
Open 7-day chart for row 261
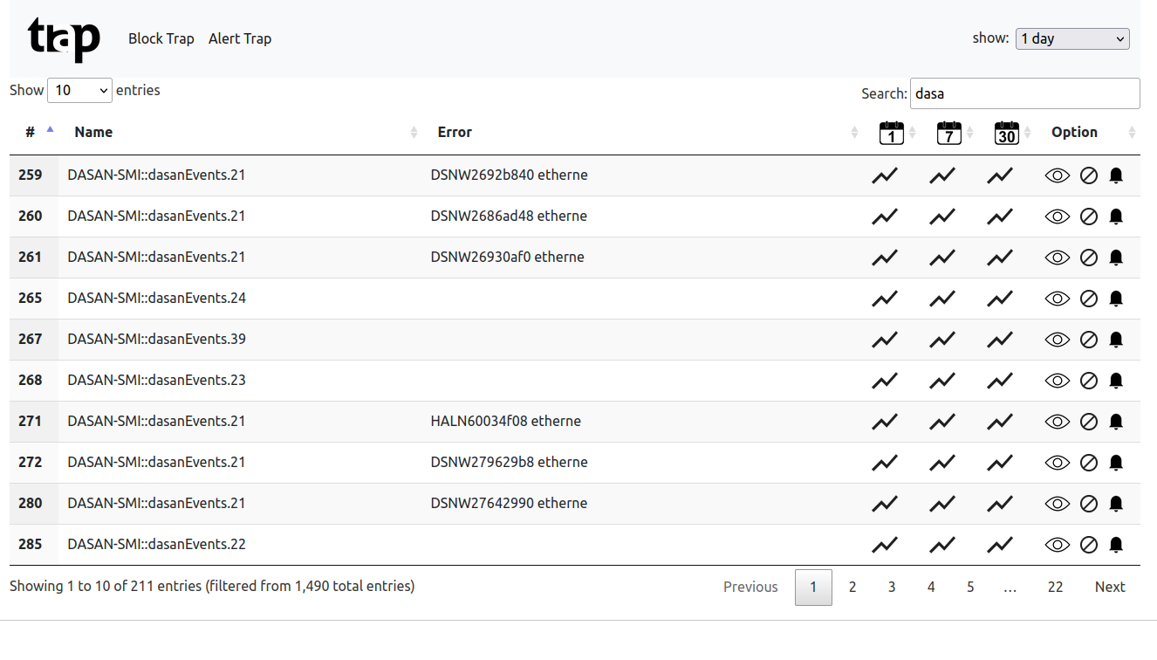(x=942, y=258)
